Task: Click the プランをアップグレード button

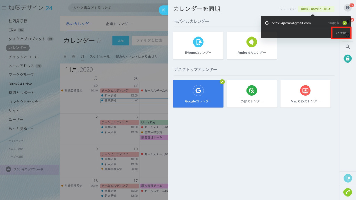Action: [x=30, y=169]
